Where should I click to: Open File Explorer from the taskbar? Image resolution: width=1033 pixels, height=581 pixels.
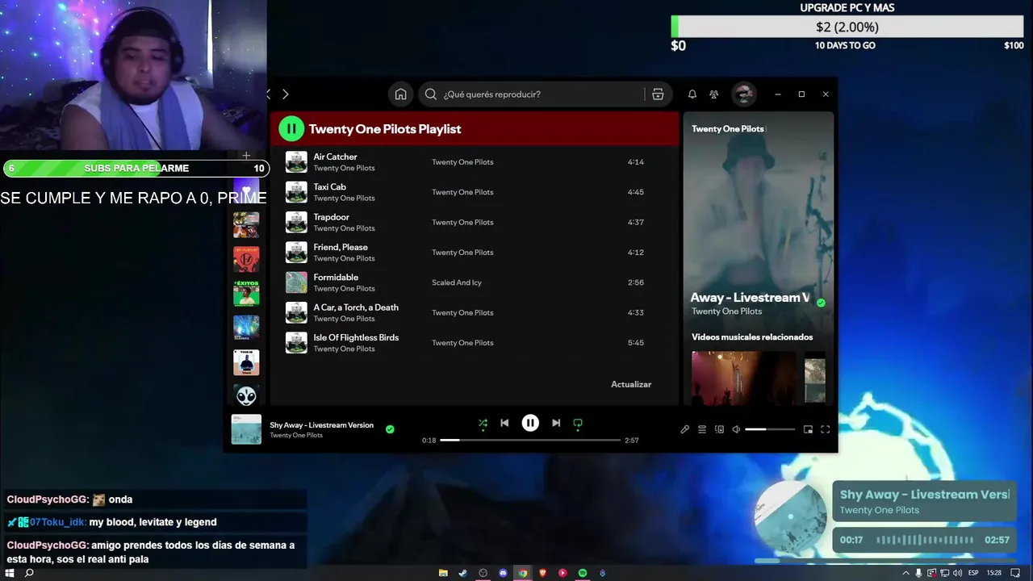pos(443,573)
